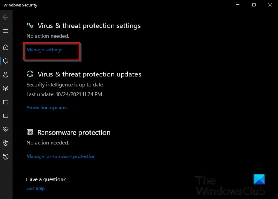Open Device security laptop icon
The image size is (278, 199).
coord(6,116)
